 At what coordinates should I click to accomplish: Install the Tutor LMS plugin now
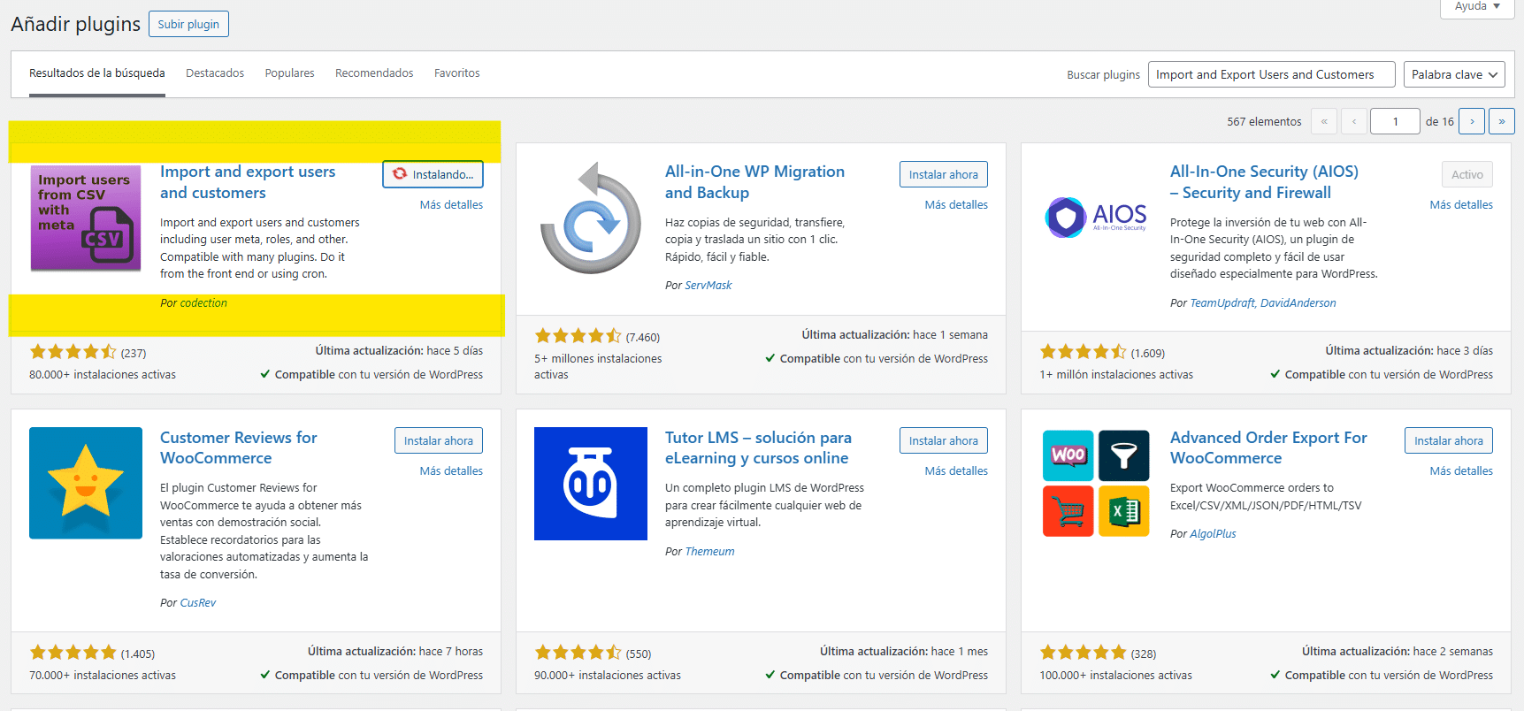(x=943, y=440)
